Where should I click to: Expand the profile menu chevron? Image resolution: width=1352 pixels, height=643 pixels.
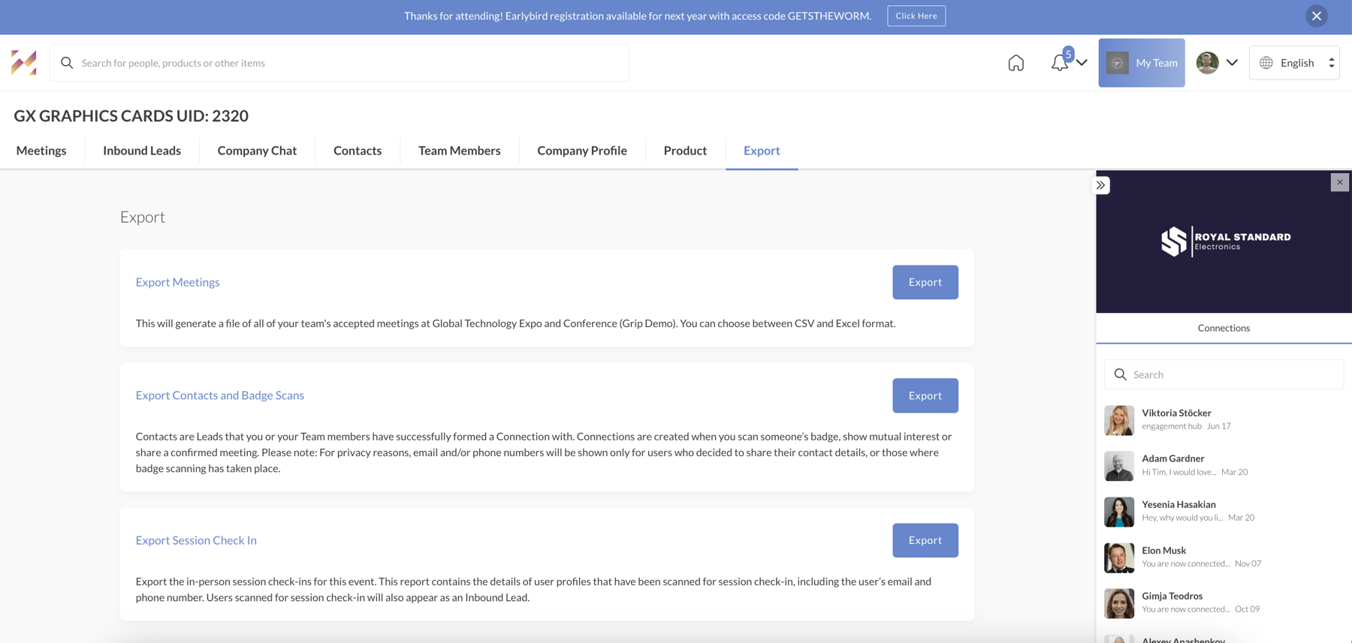(x=1232, y=63)
